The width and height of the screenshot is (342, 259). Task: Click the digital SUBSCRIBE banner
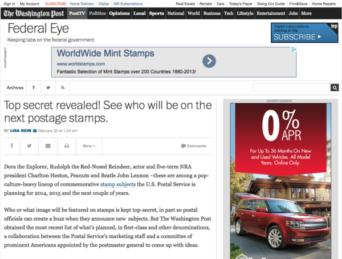304,33
